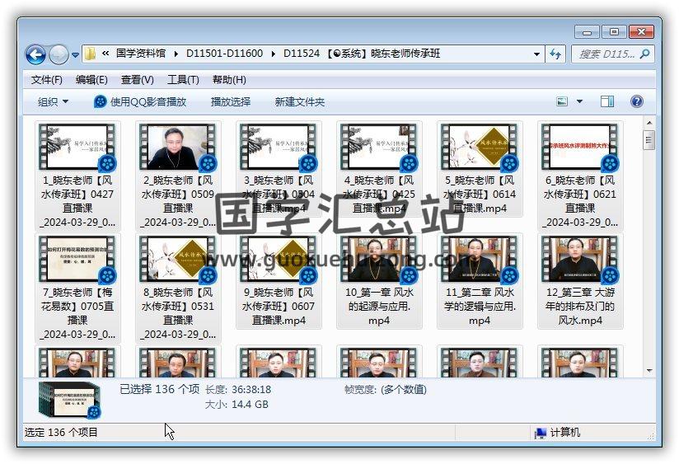Click the vertical scrollbar down arrow
Image resolution: width=679 pixels, height=464 pixels.
tap(649, 371)
